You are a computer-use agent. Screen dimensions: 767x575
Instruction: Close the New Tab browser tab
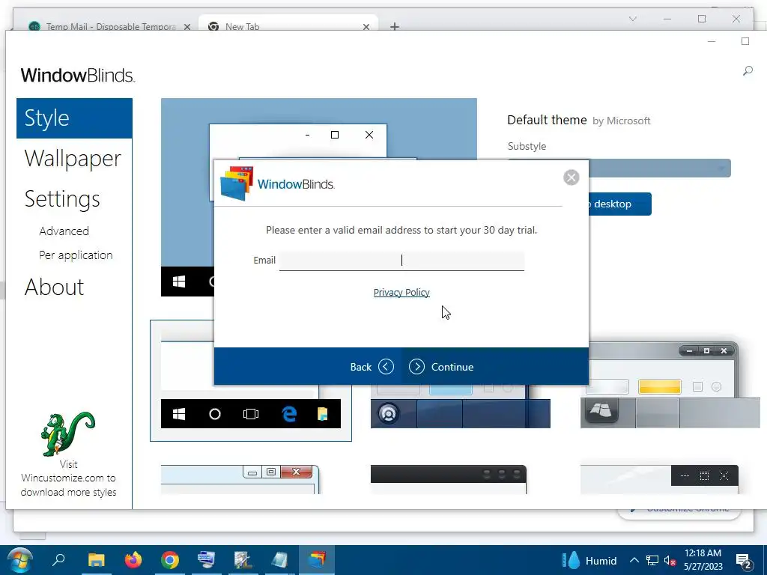(366, 27)
